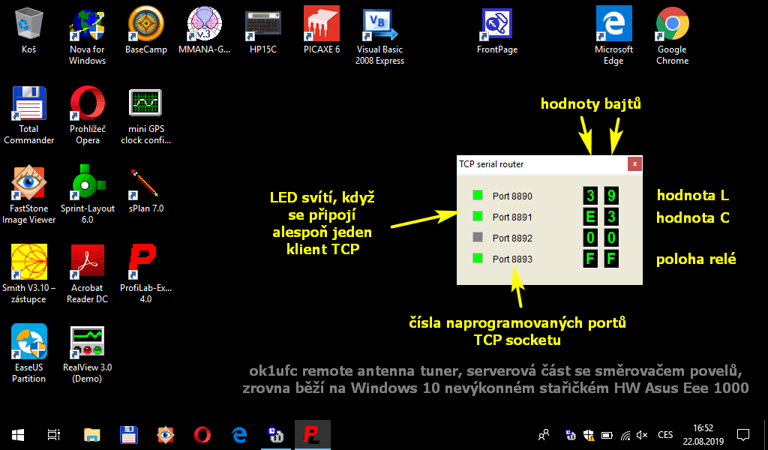Open the Action Center notifications
768x450 pixels.
742,434
